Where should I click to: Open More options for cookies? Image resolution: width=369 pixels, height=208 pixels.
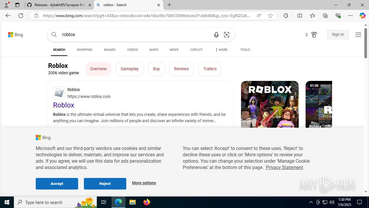[x=144, y=183]
